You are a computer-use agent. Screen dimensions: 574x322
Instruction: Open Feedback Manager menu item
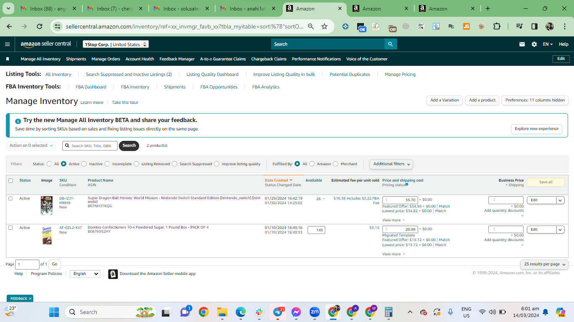point(177,59)
